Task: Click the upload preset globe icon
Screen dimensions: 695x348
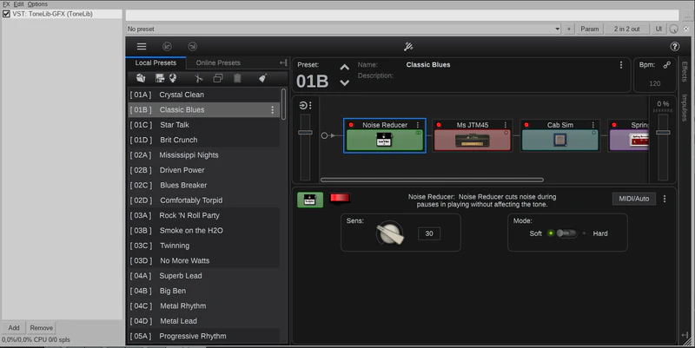Action: [173, 78]
